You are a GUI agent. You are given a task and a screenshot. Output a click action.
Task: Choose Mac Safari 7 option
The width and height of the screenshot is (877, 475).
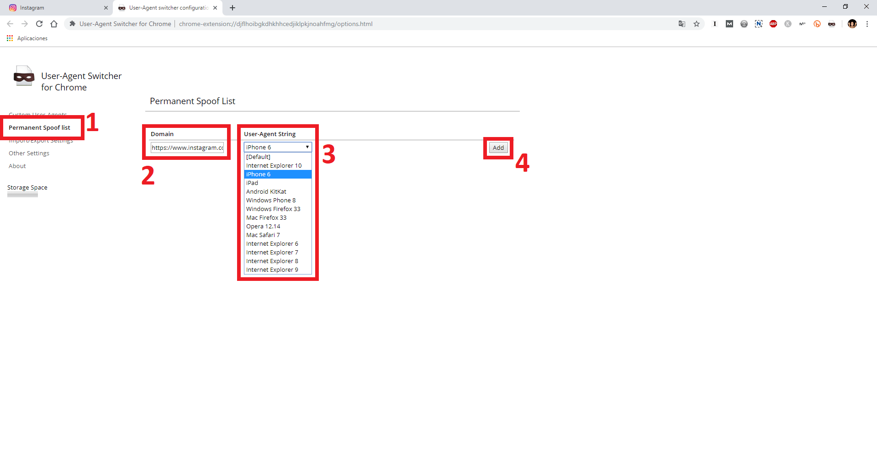click(x=278, y=235)
